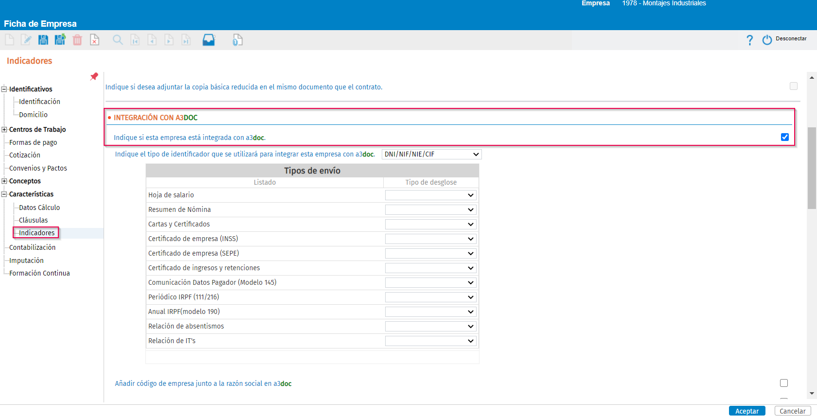Open the 'Relación de IT's' desglose dropdown
Image resolution: width=817 pixels, height=417 pixels.
pyautogui.click(x=430, y=341)
